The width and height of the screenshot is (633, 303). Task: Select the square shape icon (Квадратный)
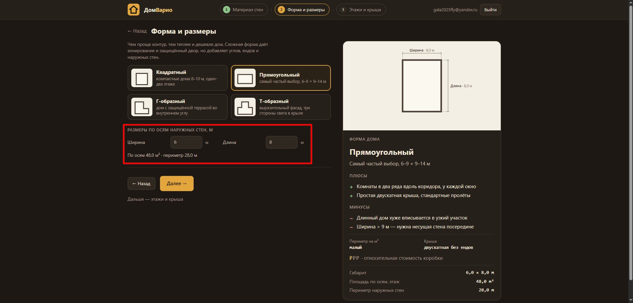click(142, 78)
